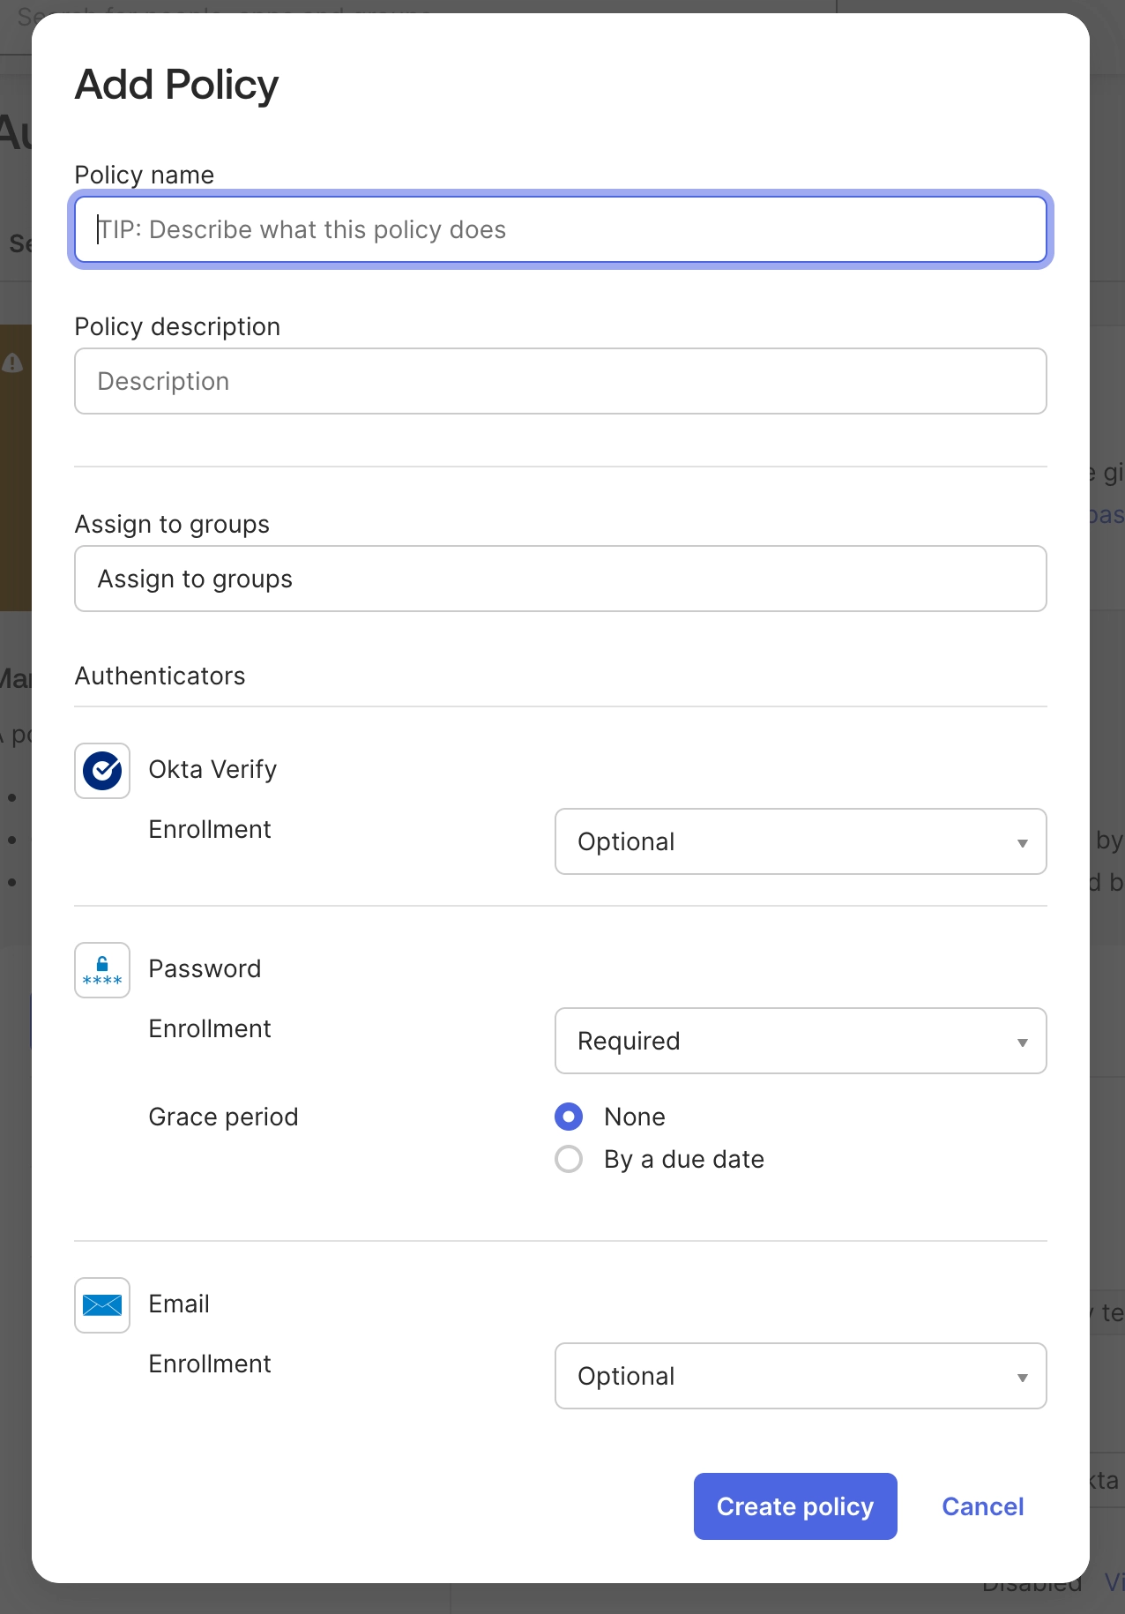
Task: Click the Add Policy dialog title
Action: click(176, 85)
